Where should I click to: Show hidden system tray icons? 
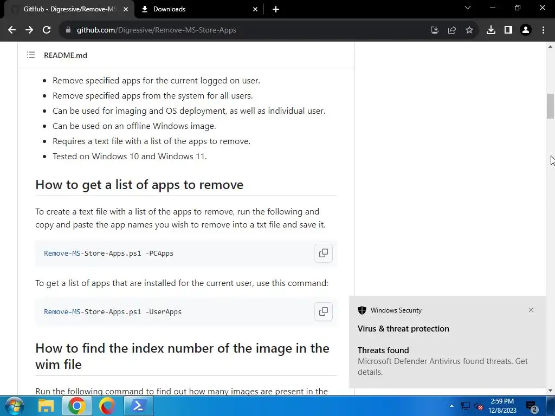[x=451, y=406]
